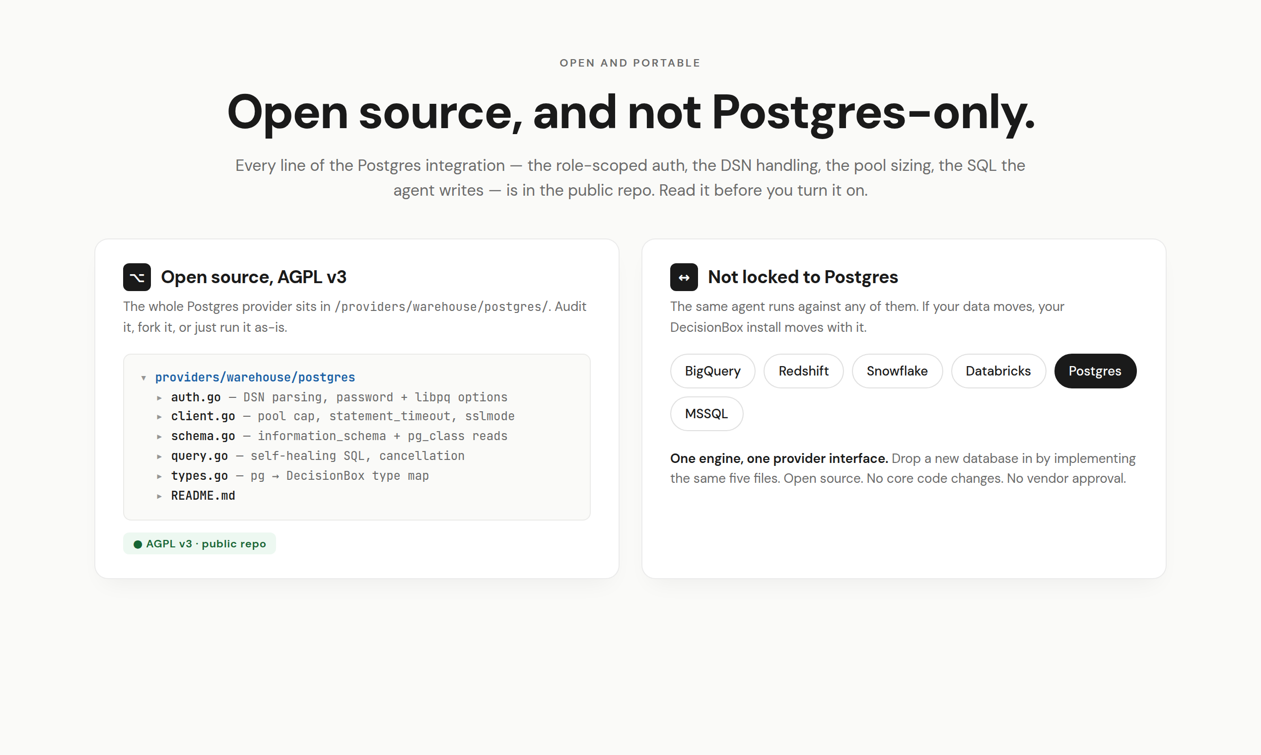Choose the MSSQL pill

tap(706, 414)
